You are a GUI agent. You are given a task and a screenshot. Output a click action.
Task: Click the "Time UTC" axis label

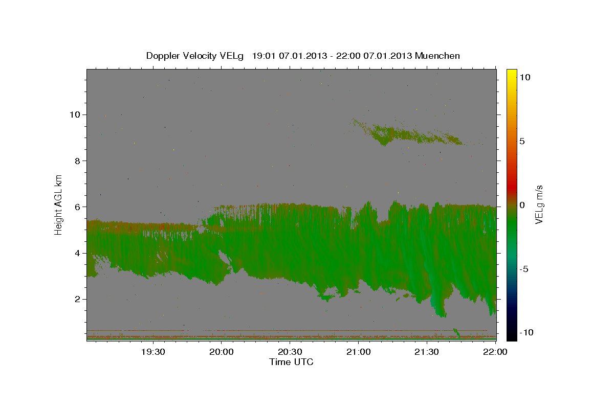click(x=291, y=362)
